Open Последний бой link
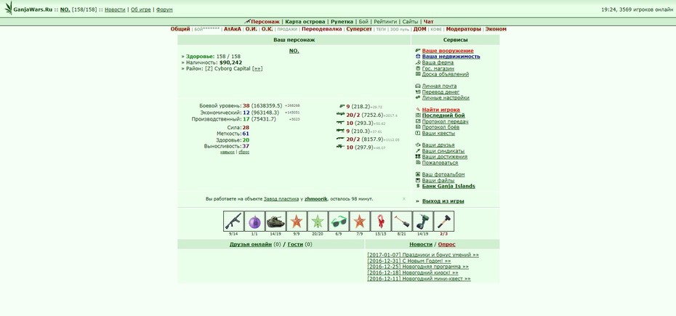Image resolution: width=676 pixels, height=316 pixels. click(443, 116)
